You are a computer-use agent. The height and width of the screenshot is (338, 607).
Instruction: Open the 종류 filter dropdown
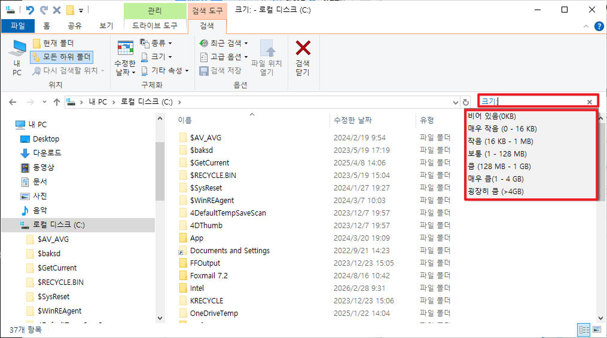(x=156, y=43)
